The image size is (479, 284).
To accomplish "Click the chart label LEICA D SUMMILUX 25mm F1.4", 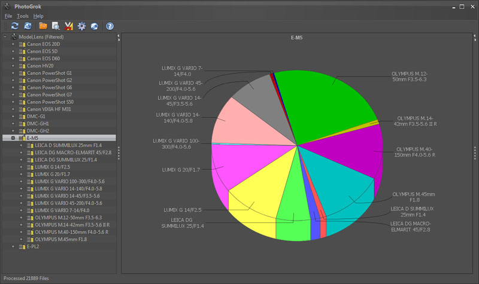I will [x=412, y=212].
